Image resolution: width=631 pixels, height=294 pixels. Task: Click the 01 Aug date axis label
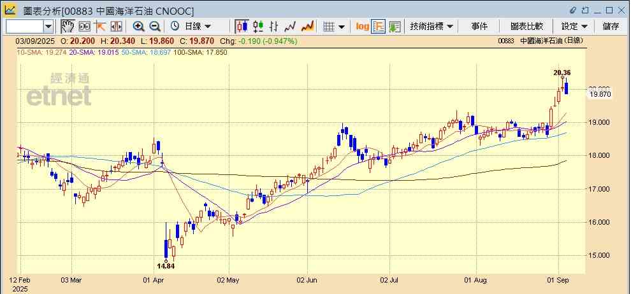pyautogui.click(x=476, y=280)
